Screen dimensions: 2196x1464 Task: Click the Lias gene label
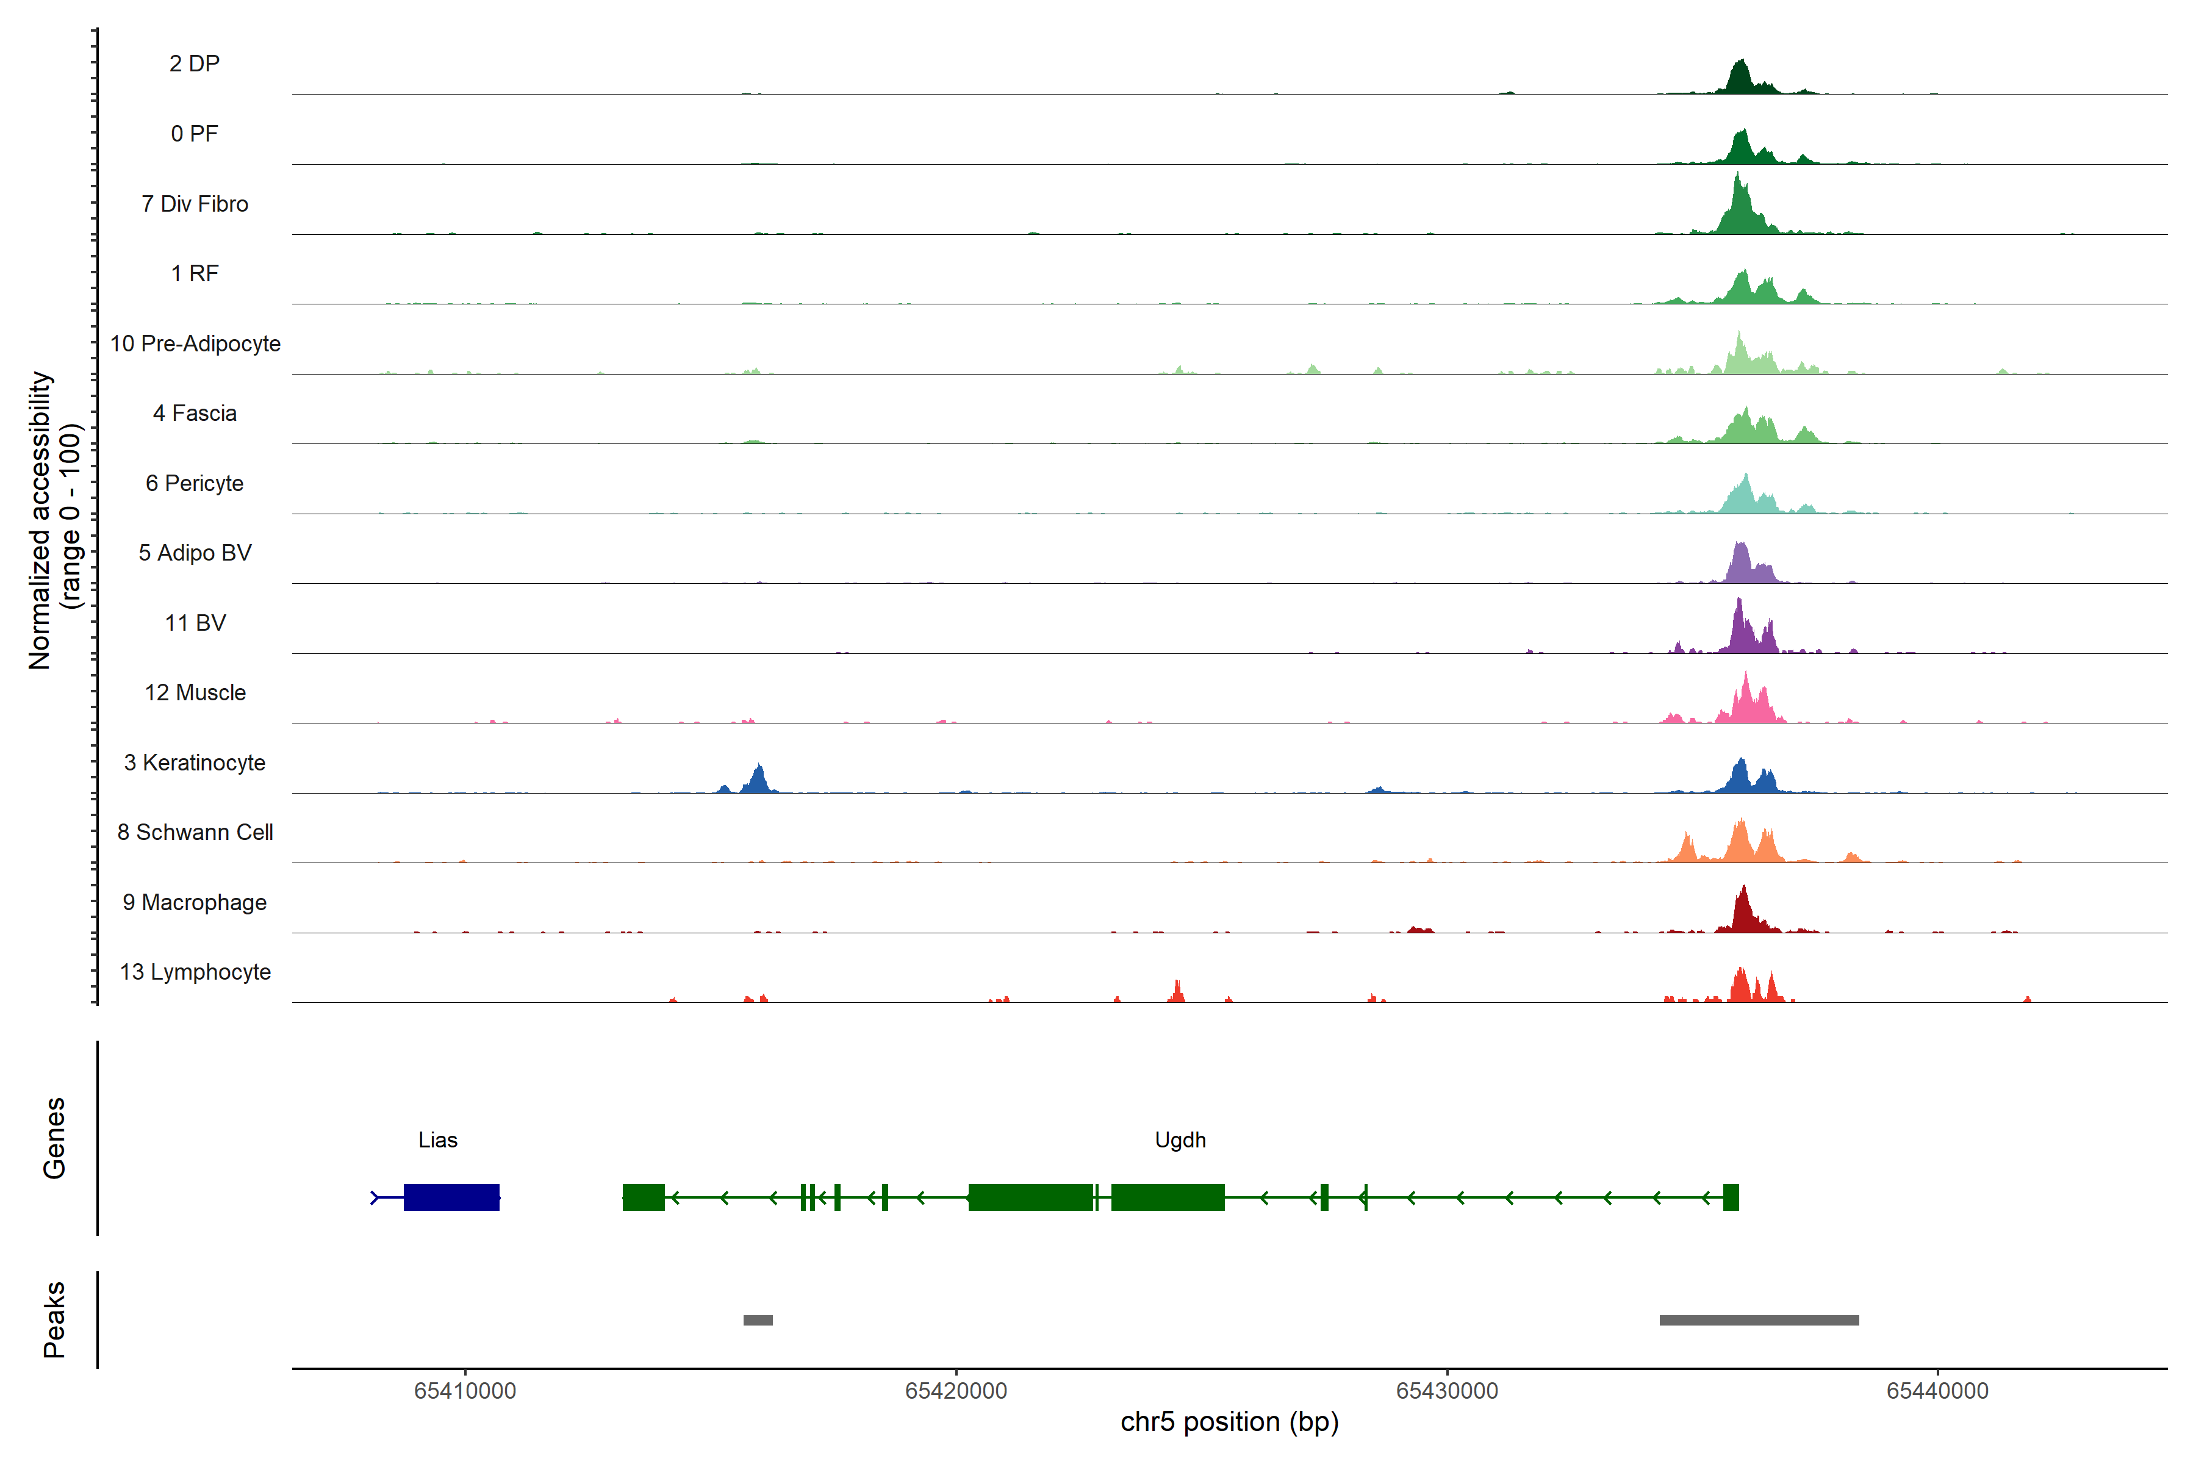(x=437, y=1140)
